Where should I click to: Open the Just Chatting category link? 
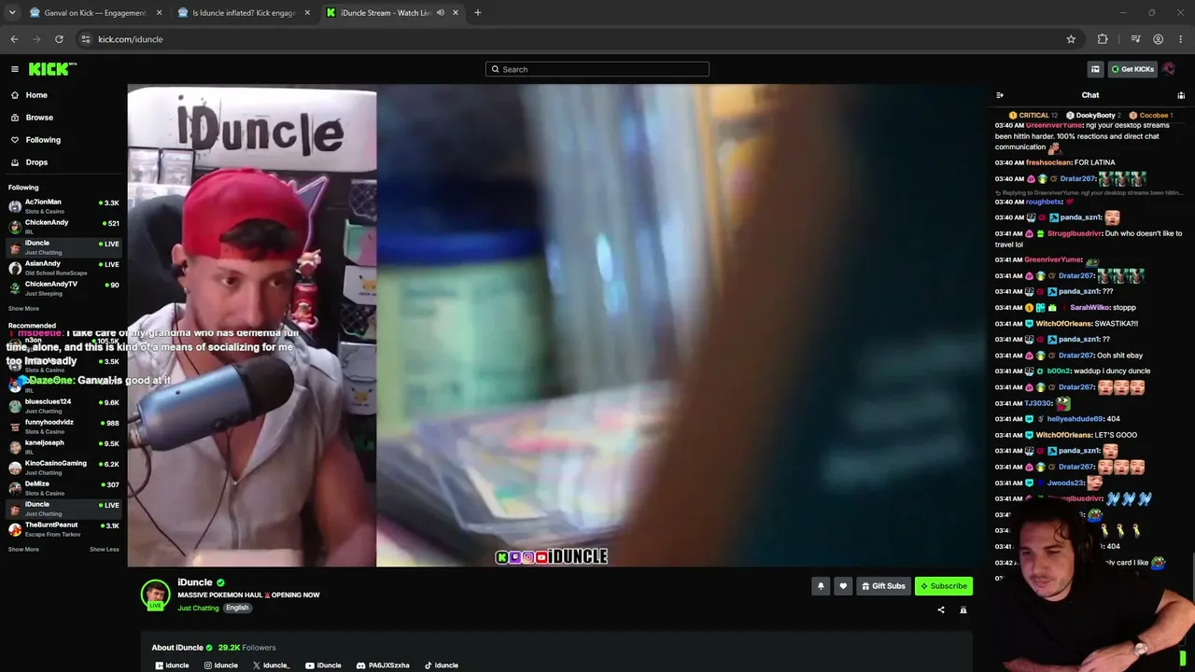tap(198, 609)
